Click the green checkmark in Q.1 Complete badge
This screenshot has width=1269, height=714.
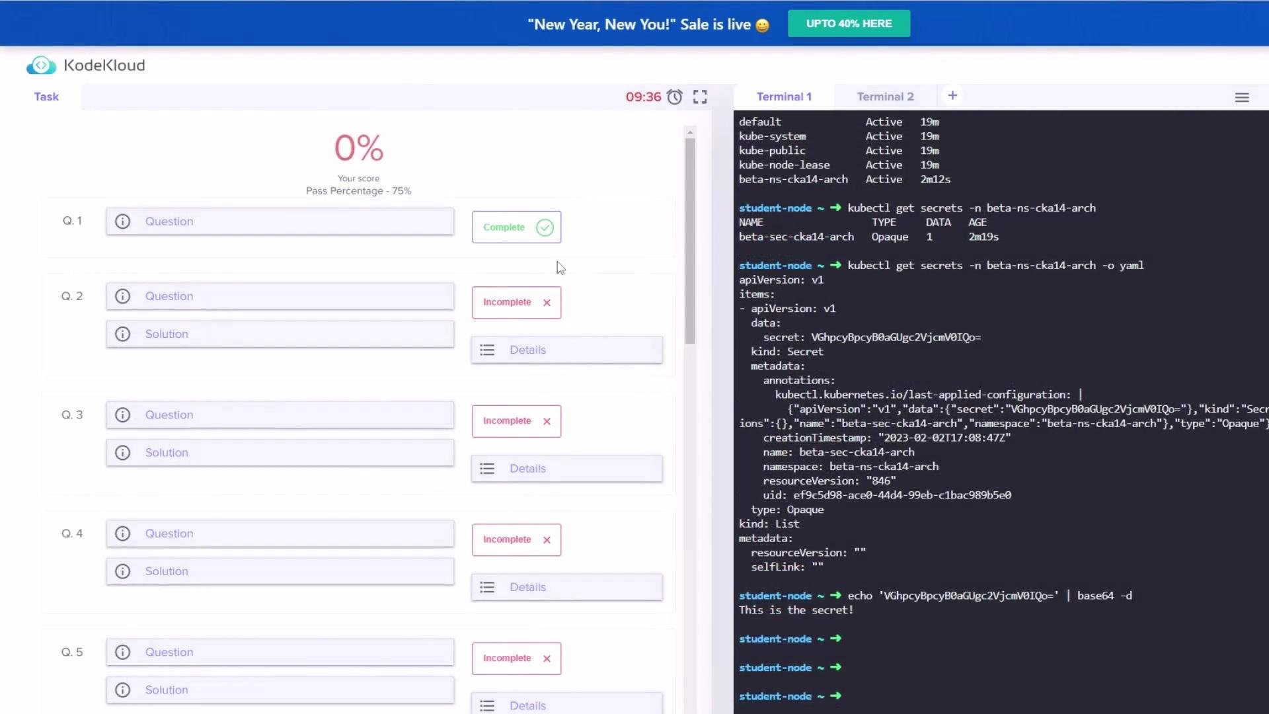point(545,227)
